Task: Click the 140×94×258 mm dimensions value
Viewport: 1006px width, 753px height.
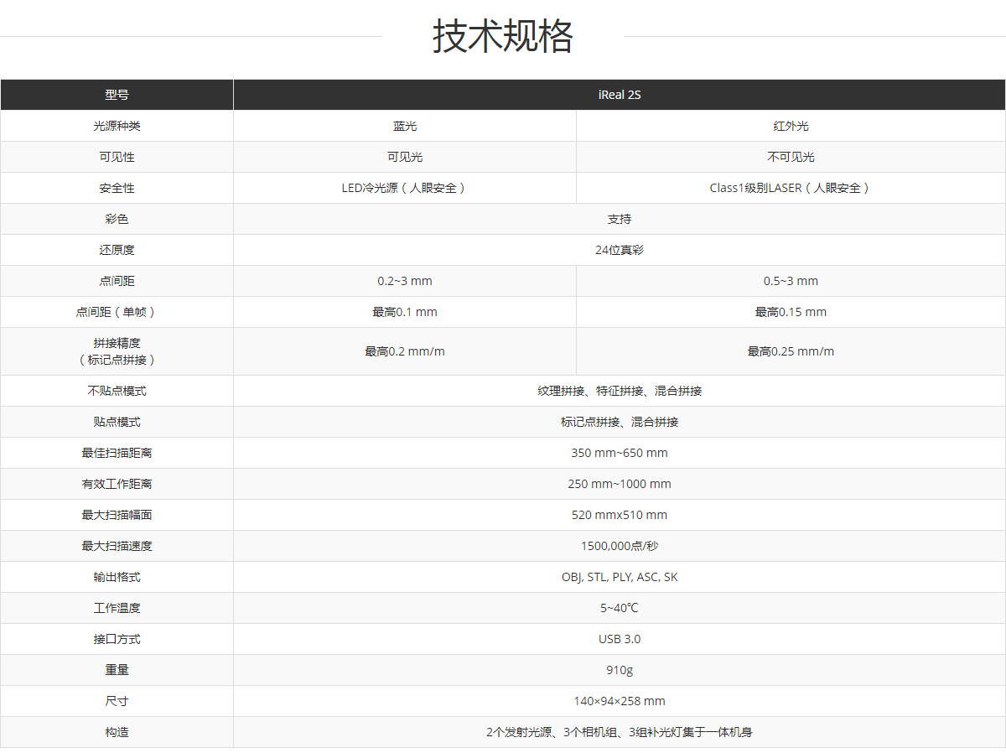Action: pyautogui.click(x=619, y=701)
